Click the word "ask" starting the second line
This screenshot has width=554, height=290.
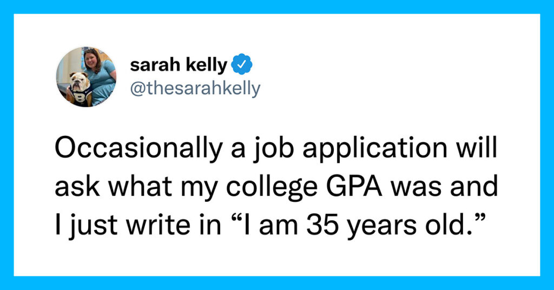point(77,186)
